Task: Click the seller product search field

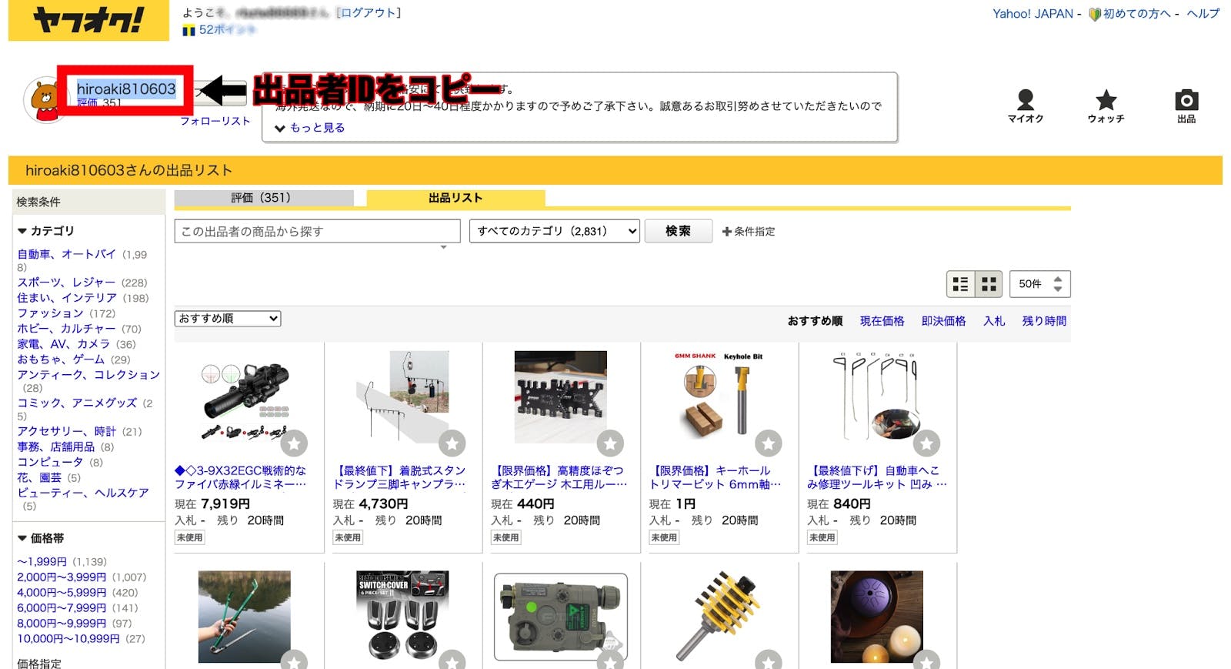Action: coord(316,231)
